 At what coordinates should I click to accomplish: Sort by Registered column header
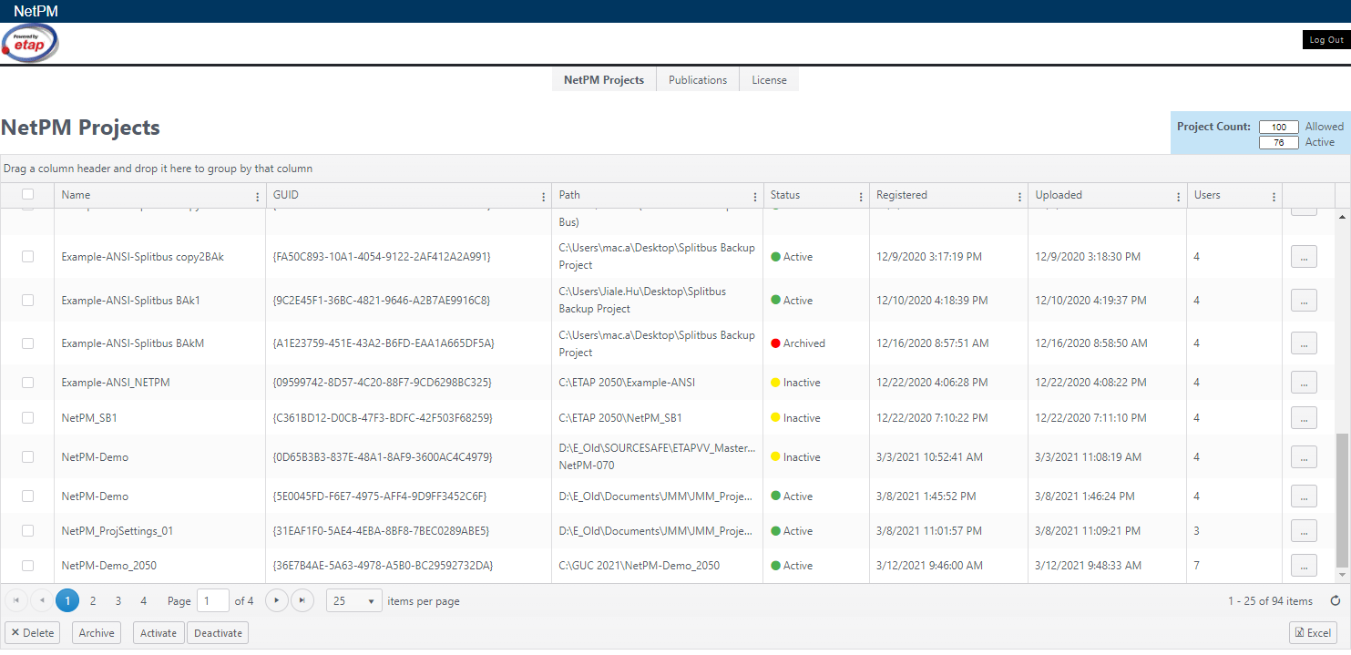click(x=902, y=195)
